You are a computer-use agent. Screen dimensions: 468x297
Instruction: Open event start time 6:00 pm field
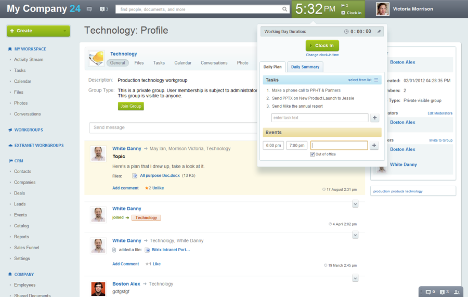274,145
